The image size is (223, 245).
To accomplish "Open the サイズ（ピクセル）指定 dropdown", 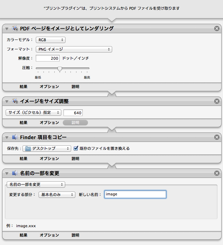I will pos(33,113).
